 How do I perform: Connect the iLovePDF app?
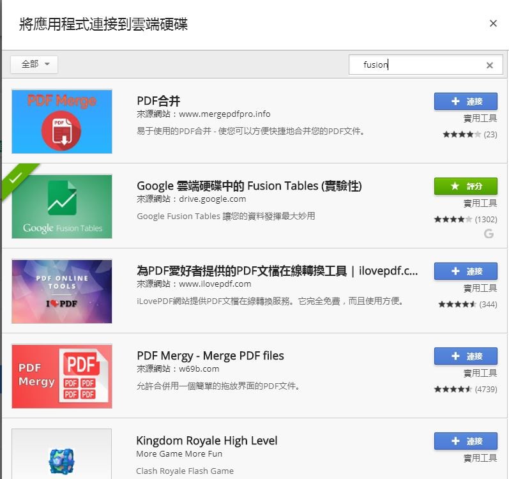[x=466, y=271]
